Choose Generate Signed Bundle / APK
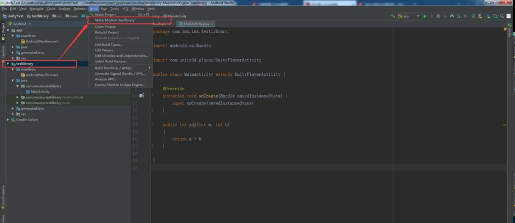Viewport: 515px width, 223px height. 120,74
